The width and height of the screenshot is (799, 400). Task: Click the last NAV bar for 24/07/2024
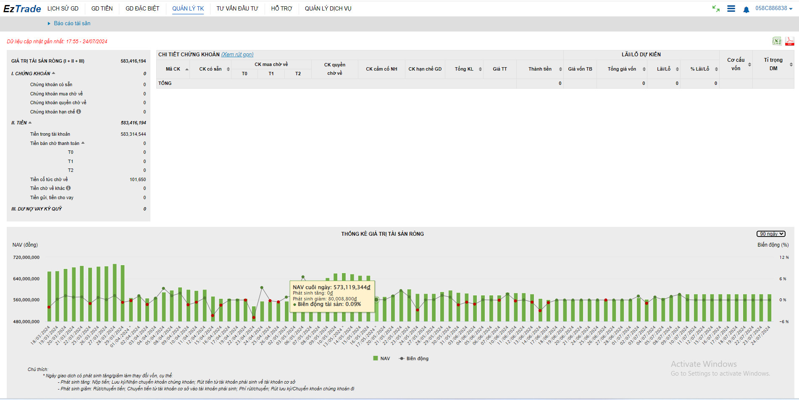point(770,308)
